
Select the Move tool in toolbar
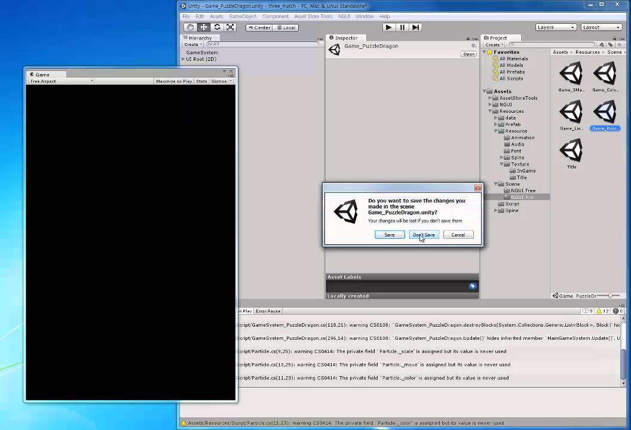[204, 27]
